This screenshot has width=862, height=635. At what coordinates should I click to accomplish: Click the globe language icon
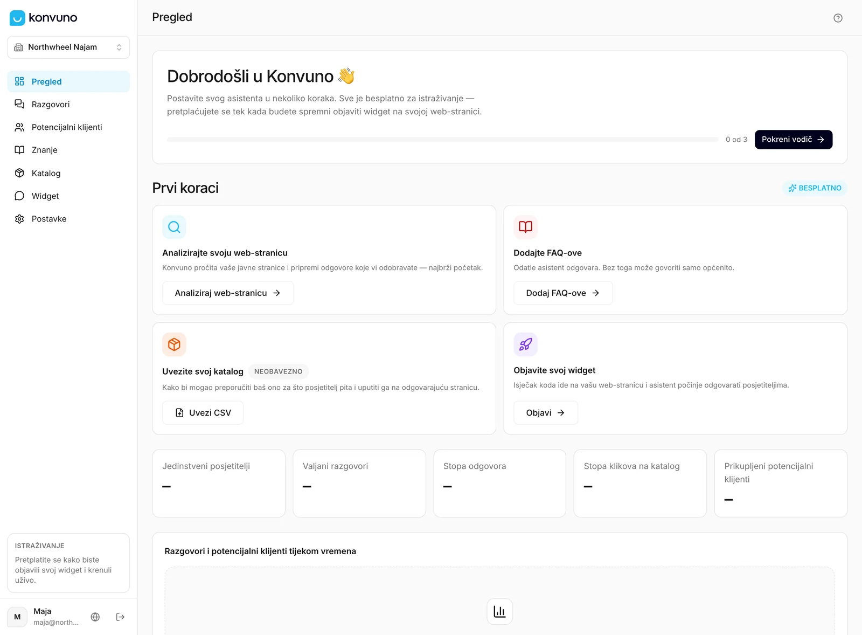(95, 617)
